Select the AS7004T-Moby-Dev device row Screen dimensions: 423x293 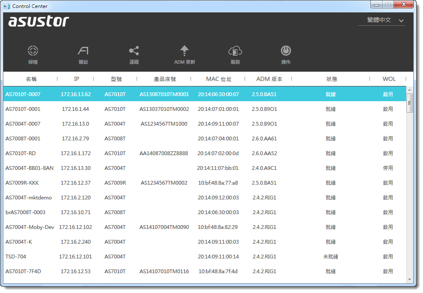pyautogui.click(x=205, y=227)
